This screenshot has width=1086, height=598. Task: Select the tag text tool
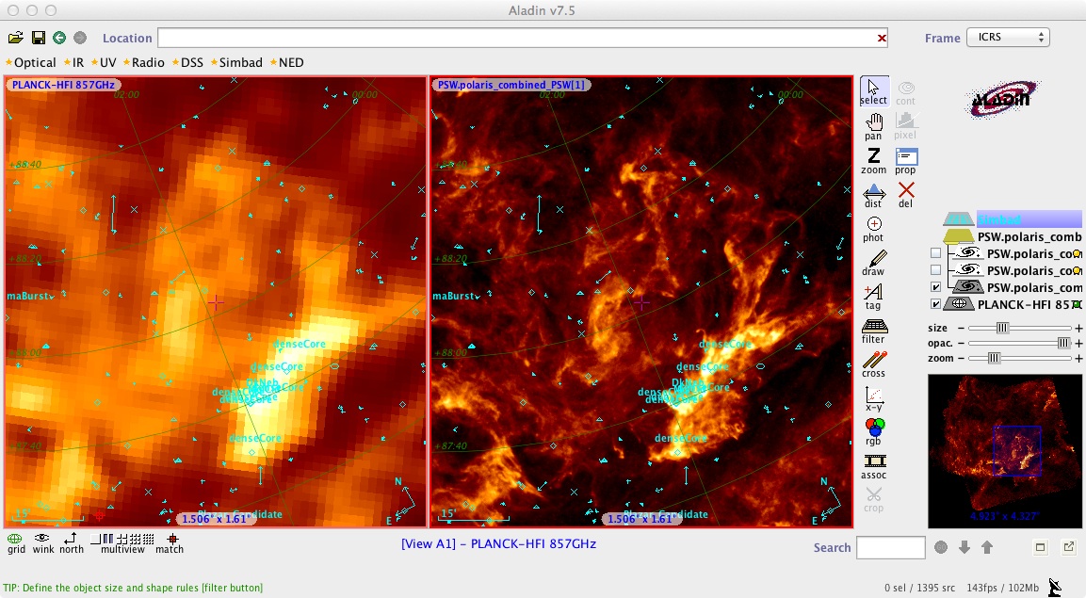pos(873,296)
